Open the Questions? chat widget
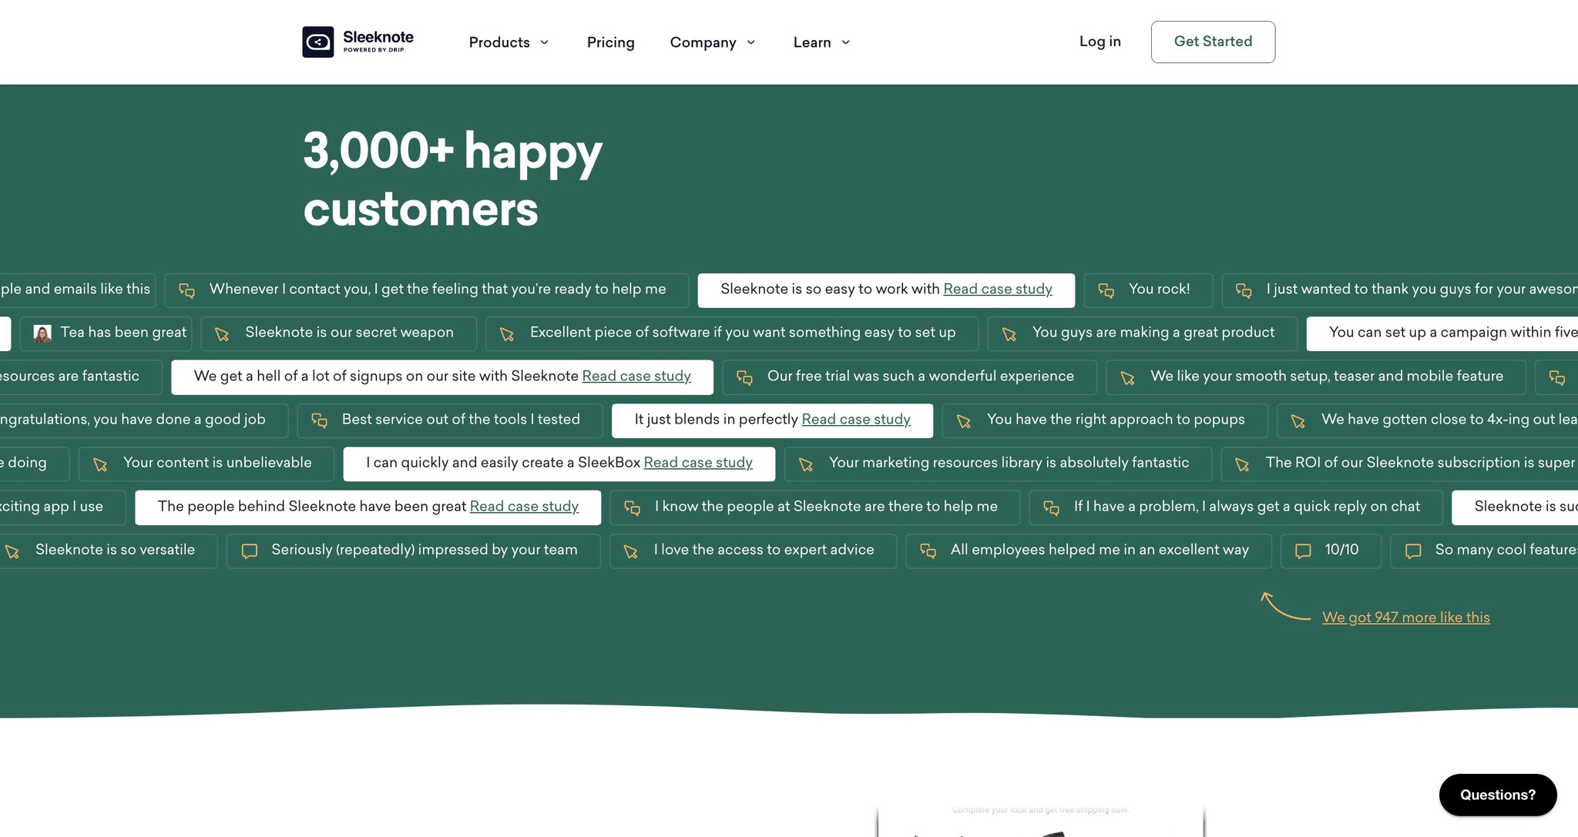 pyautogui.click(x=1497, y=795)
